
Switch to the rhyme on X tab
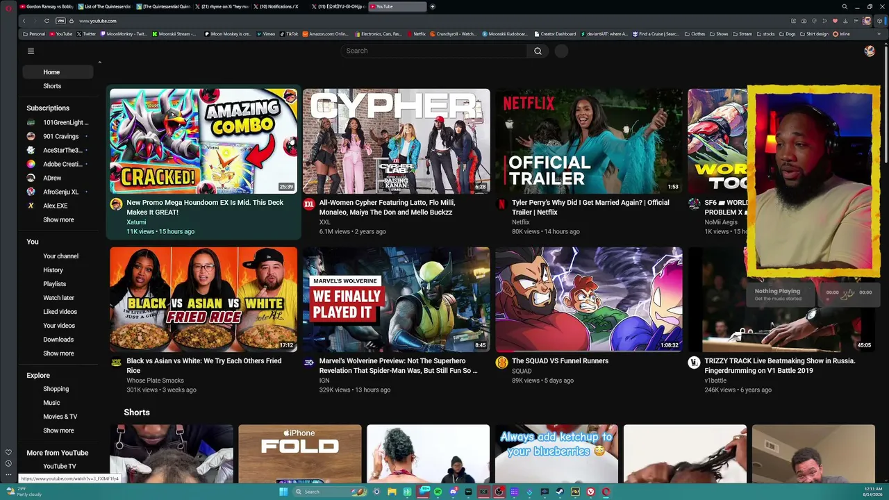[x=222, y=6]
